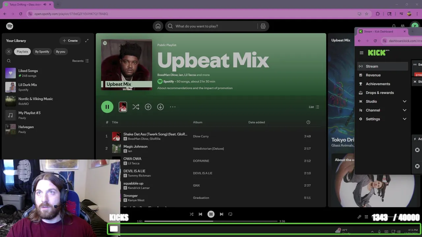Toggle Playlists filter chip
This screenshot has height=237, width=422.
click(x=22, y=51)
